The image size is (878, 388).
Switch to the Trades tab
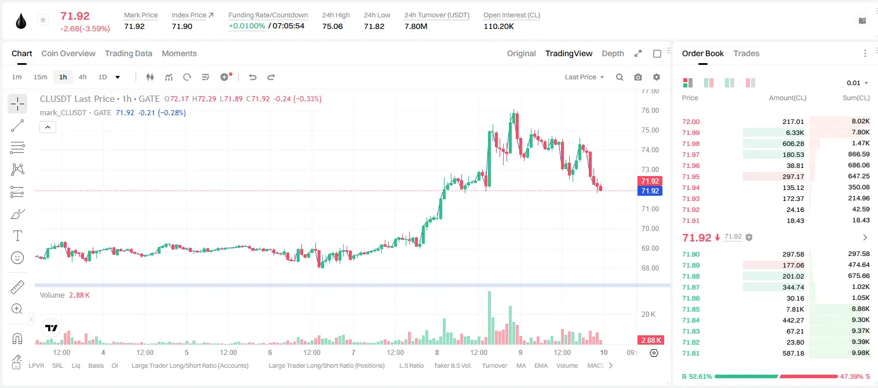746,53
